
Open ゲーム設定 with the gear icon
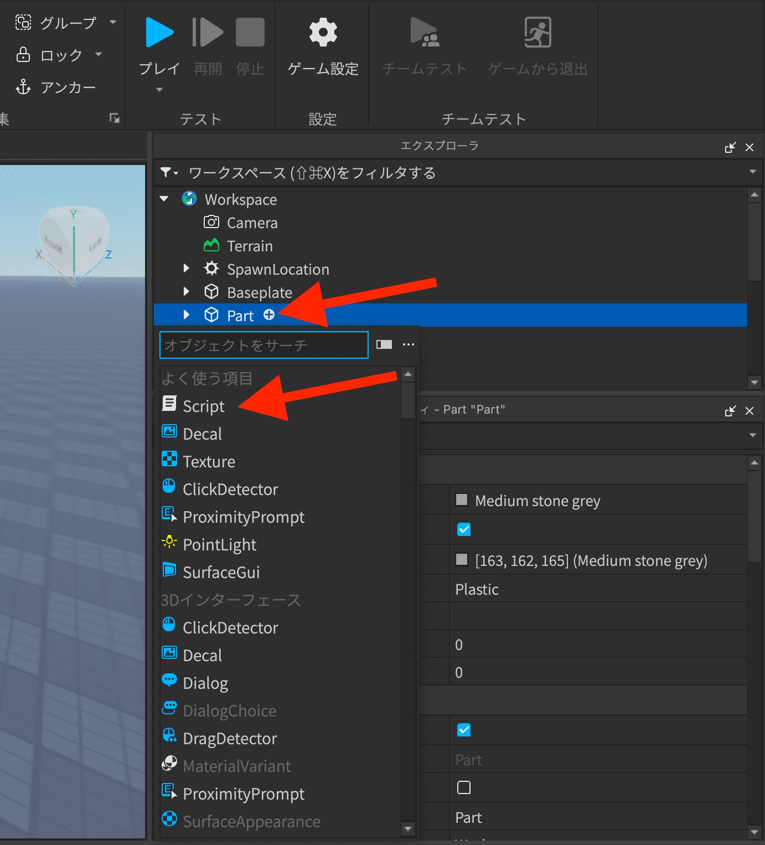(322, 32)
